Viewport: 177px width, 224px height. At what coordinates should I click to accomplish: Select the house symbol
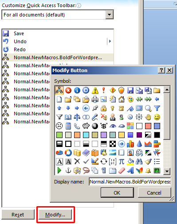pyautogui.click(x=122, y=99)
